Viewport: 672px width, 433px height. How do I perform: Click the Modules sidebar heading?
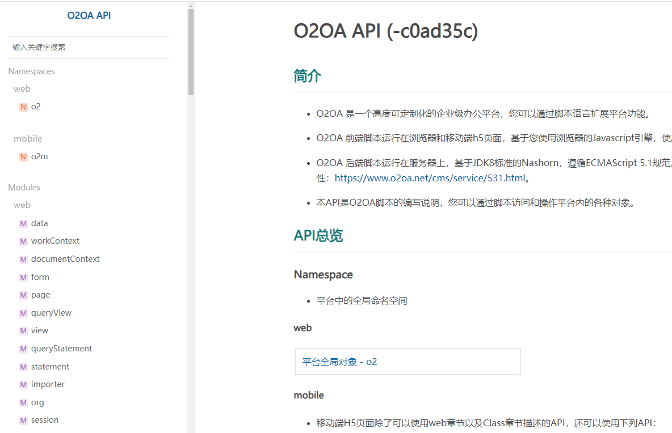tap(24, 188)
